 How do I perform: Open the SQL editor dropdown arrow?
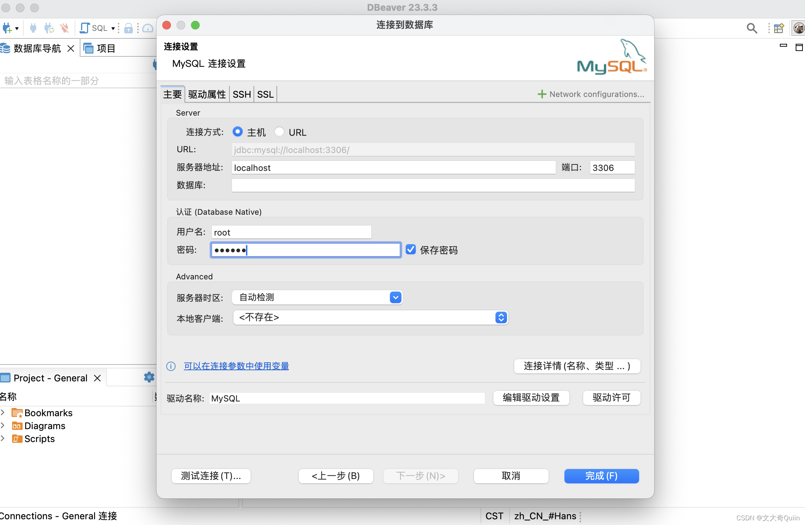[113, 29]
